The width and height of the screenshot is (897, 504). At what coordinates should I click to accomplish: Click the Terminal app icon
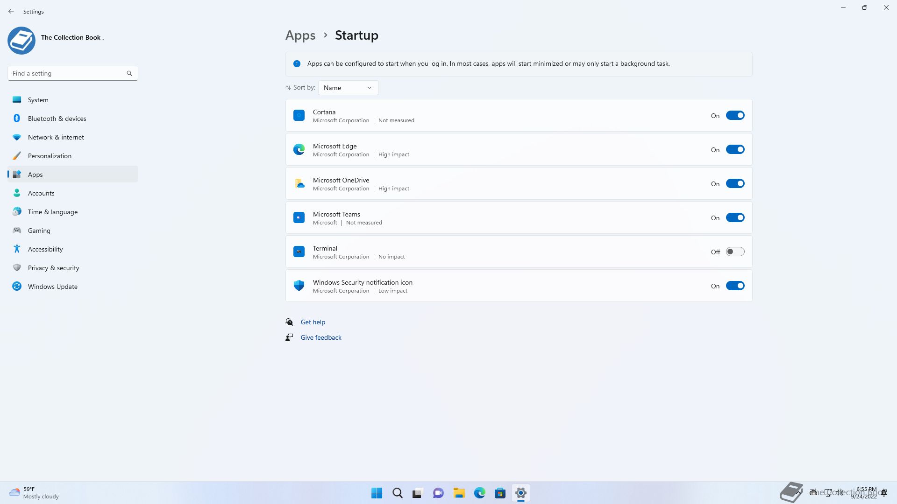tap(299, 252)
